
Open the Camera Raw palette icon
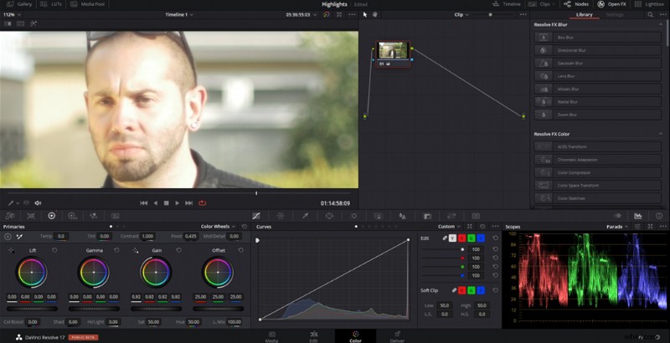(x=10, y=216)
